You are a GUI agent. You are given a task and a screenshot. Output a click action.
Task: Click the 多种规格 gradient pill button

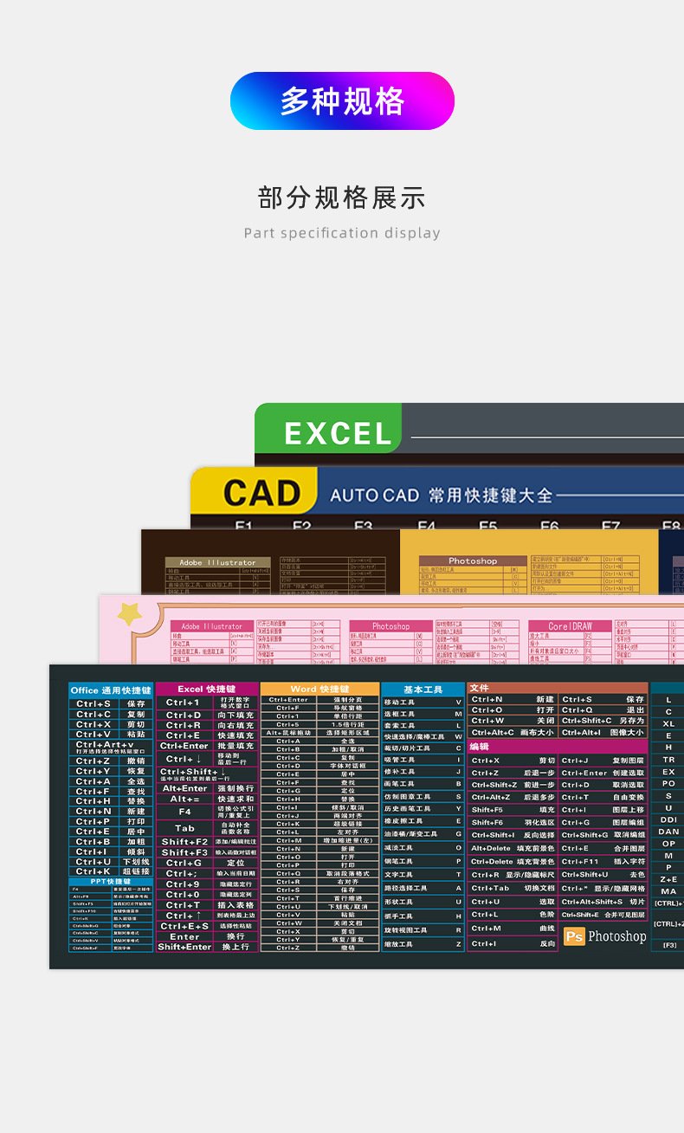(342, 101)
